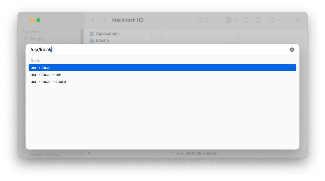Open the Tags toolbar icon
Screen dimensions: 325x181
point(258,20)
